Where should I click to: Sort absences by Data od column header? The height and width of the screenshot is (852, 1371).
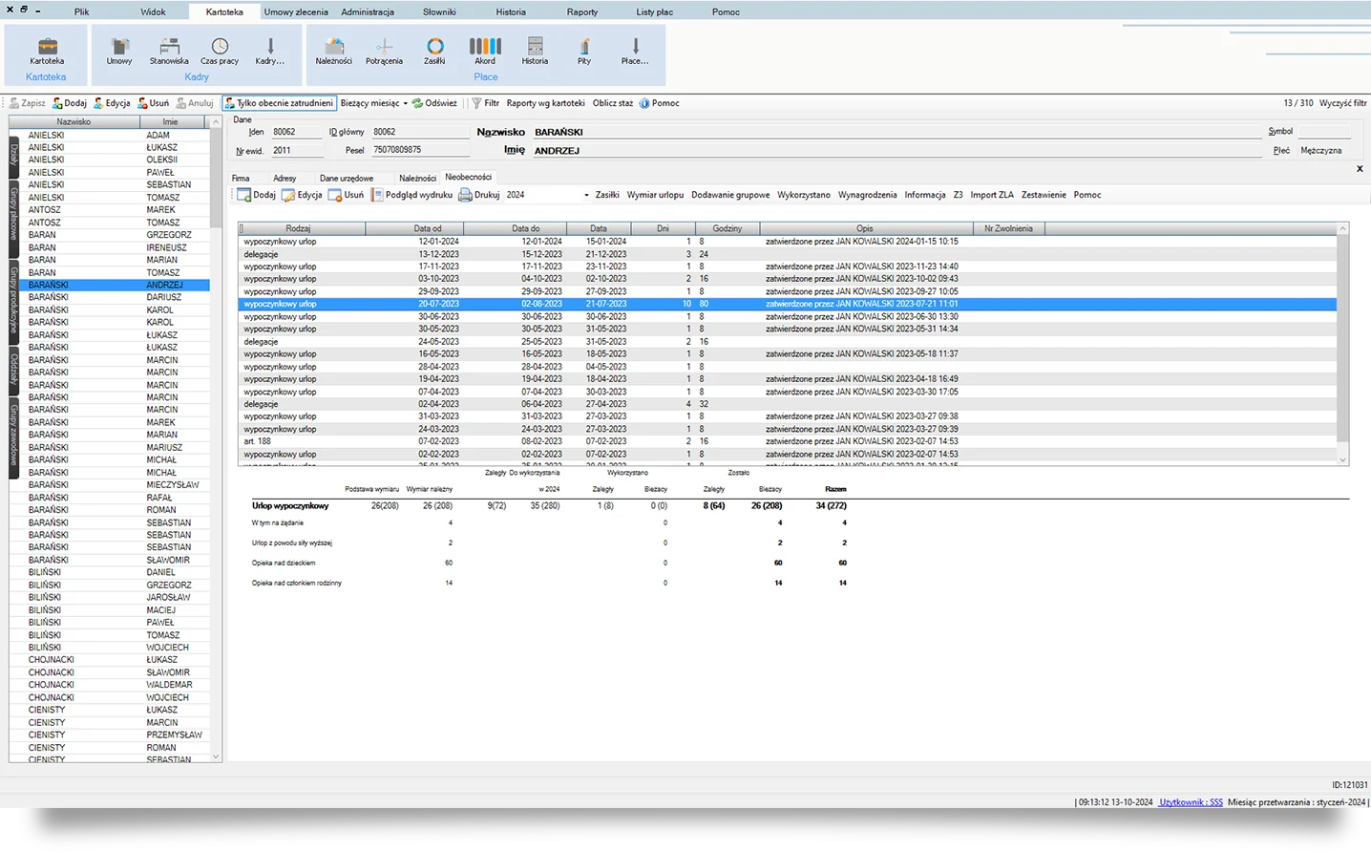414,229
